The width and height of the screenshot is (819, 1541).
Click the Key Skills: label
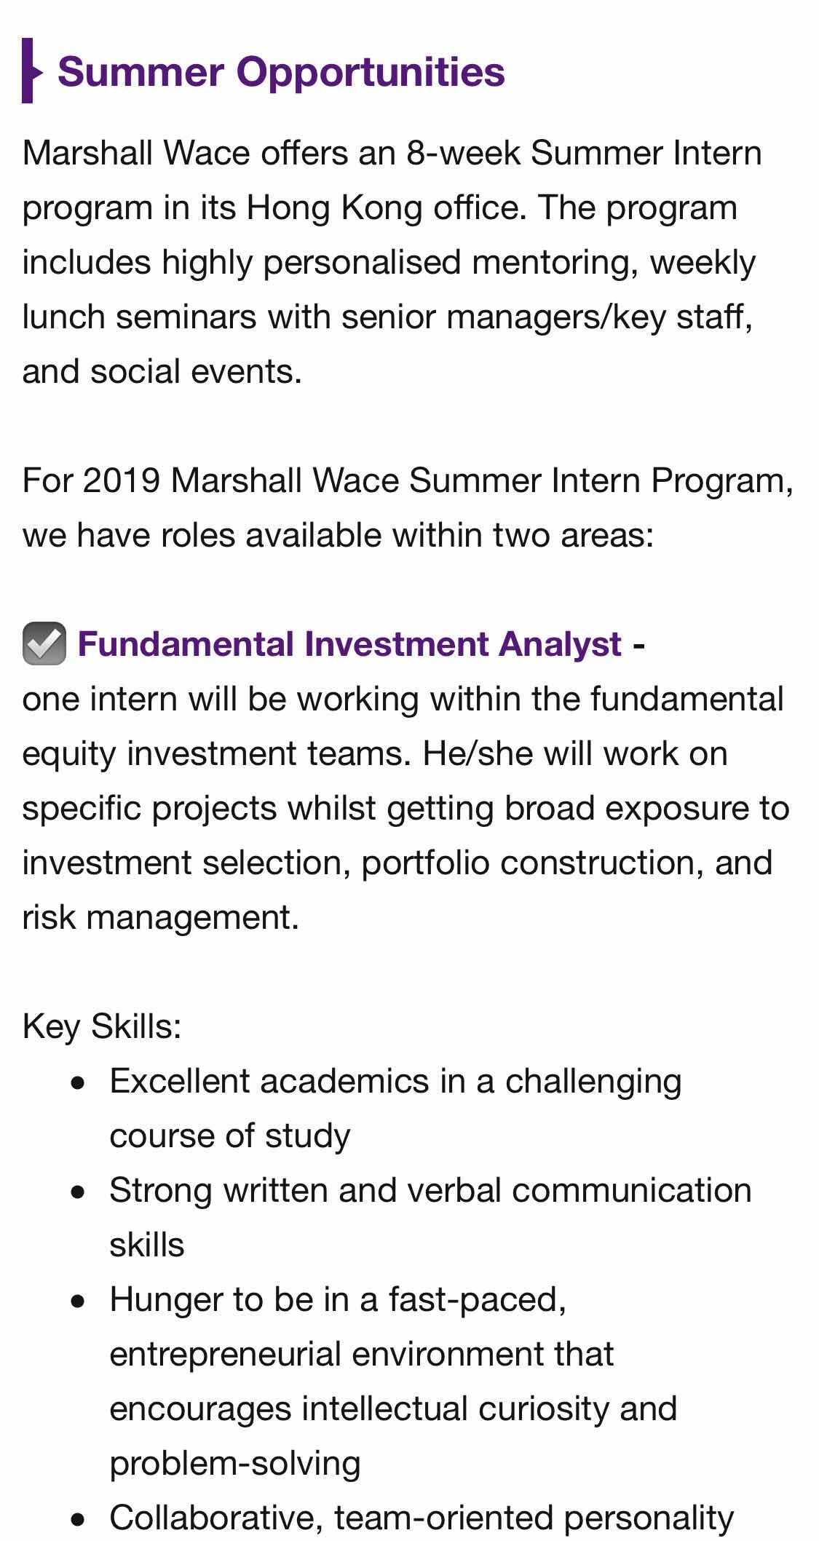coord(102,1026)
